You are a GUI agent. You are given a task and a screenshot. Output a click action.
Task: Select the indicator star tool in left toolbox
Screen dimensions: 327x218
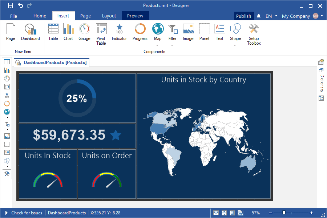coord(7,95)
